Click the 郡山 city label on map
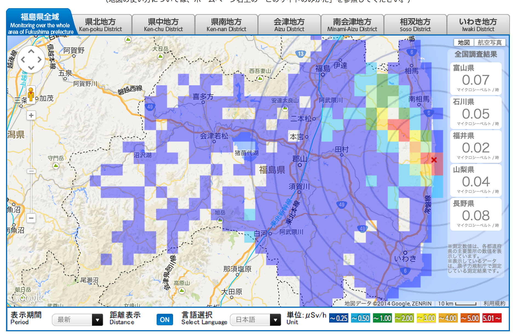This screenshot has height=334, width=517. click(300, 159)
